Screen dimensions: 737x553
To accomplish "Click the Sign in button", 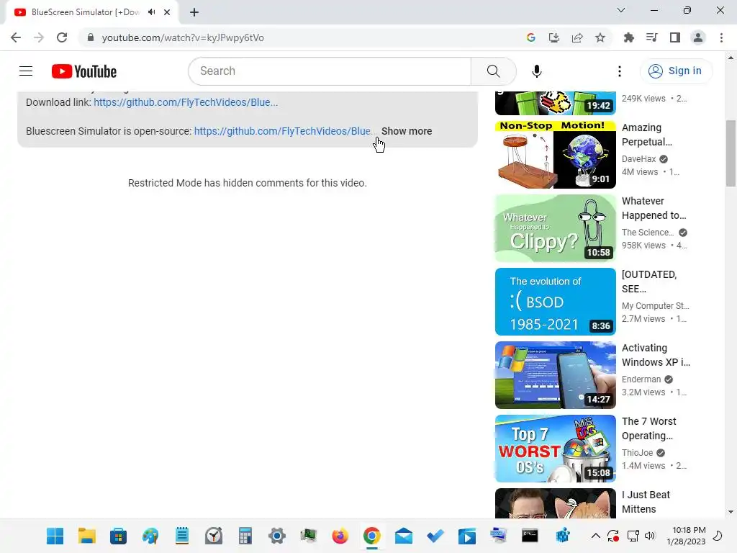I will 675,71.
